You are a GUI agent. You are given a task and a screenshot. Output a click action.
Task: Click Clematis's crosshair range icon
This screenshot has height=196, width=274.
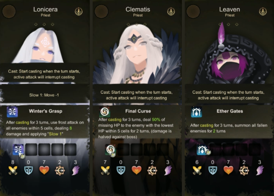tap(152, 170)
